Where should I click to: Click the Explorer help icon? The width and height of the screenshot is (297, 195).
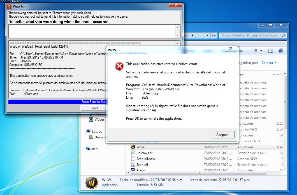pyautogui.click(x=280, y=51)
